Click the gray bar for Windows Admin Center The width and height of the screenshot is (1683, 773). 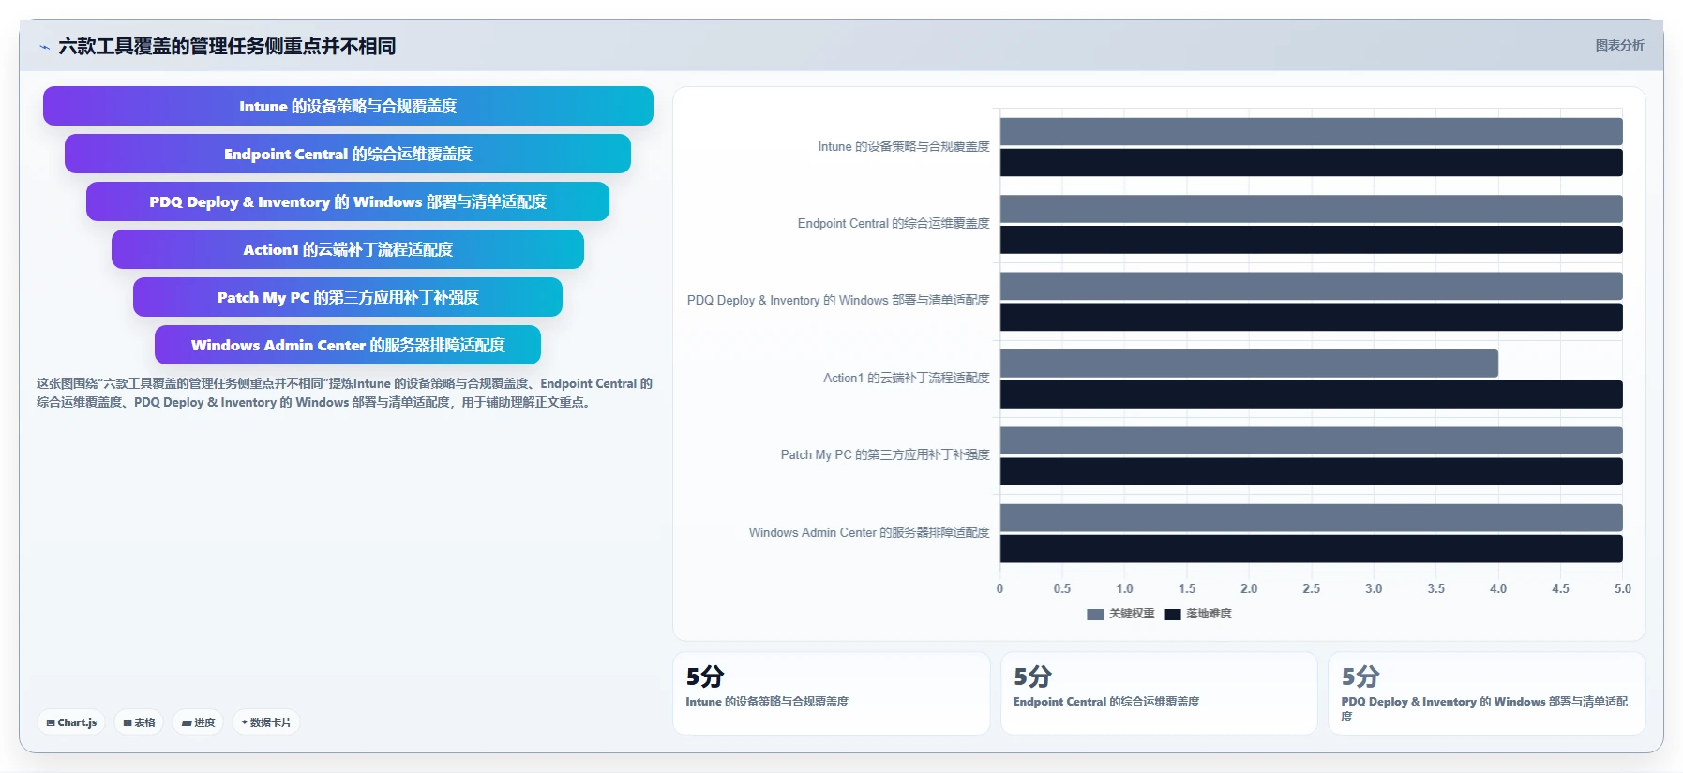pyautogui.click(x=1311, y=518)
